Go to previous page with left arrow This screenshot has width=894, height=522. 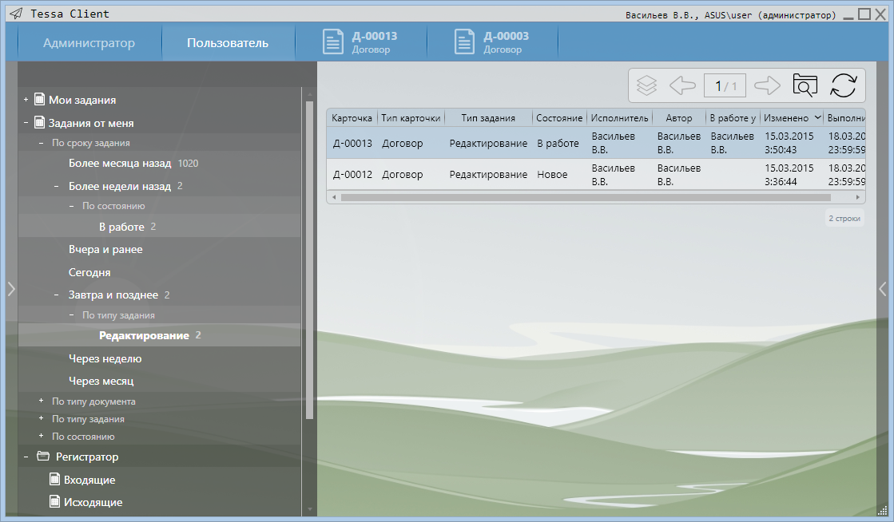click(682, 85)
